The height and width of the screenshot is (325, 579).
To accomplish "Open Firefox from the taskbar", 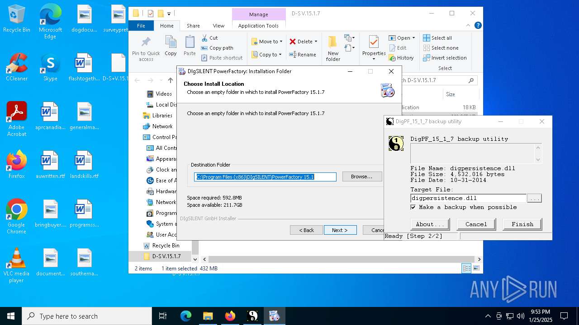I will click(x=230, y=316).
